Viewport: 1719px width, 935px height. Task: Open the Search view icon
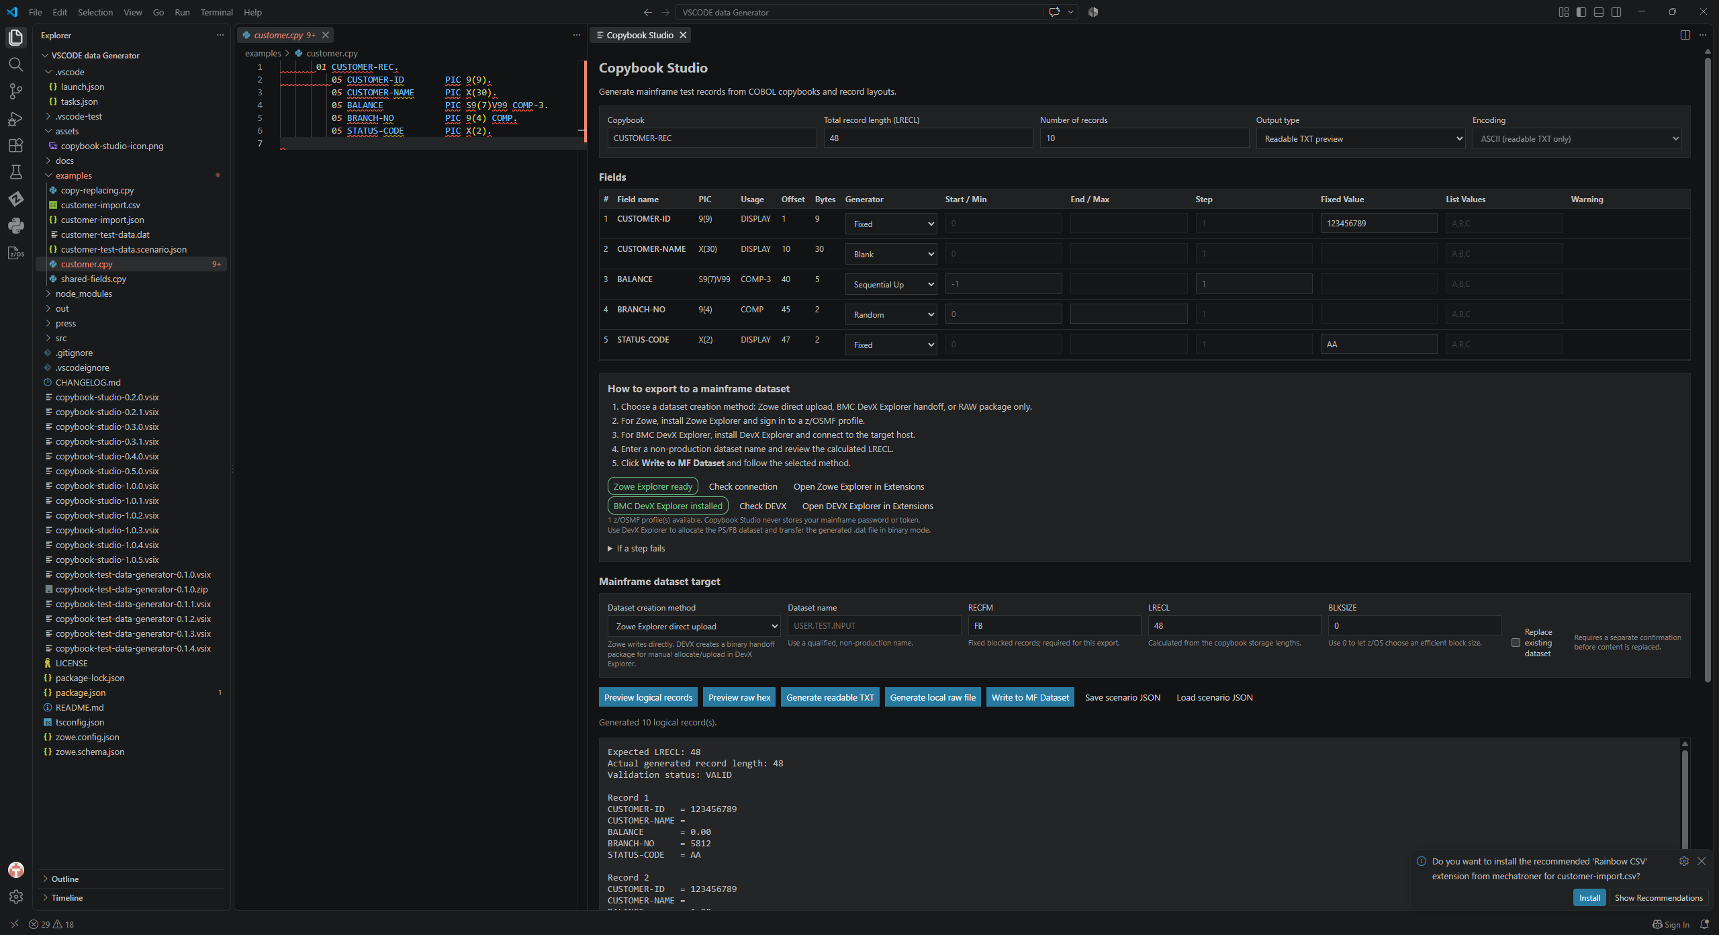tap(15, 64)
